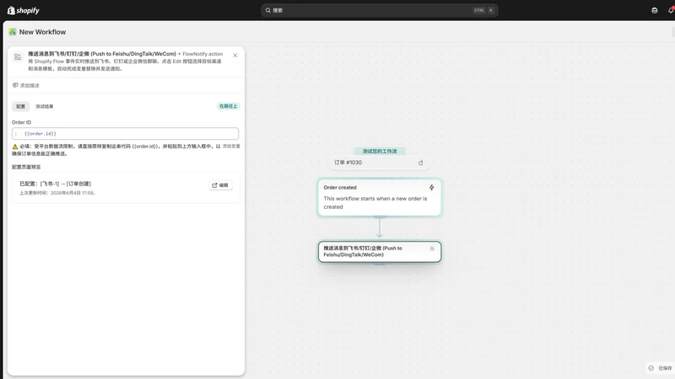Click the 编辑 edit button
The width and height of the screenshot is (675, 379).
(x=220, y=185)
